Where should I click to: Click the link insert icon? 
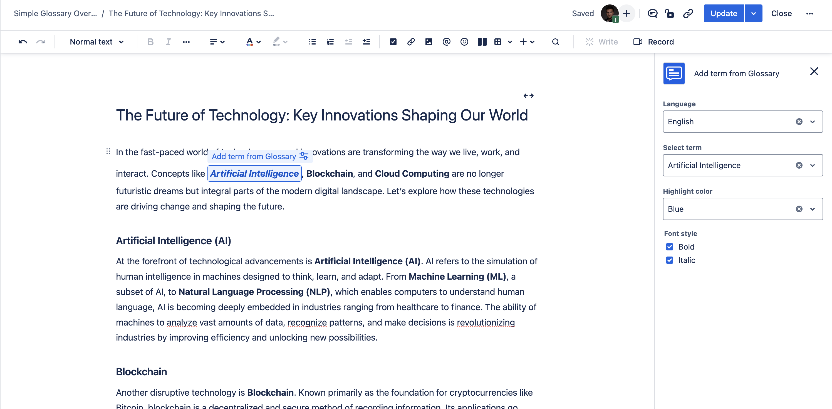pos(411,41)
